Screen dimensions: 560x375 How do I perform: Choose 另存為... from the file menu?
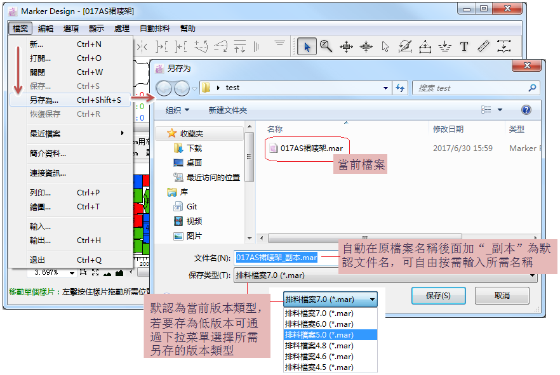44,100
